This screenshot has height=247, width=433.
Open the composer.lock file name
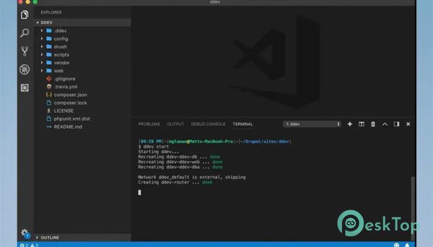coord(71,103)
